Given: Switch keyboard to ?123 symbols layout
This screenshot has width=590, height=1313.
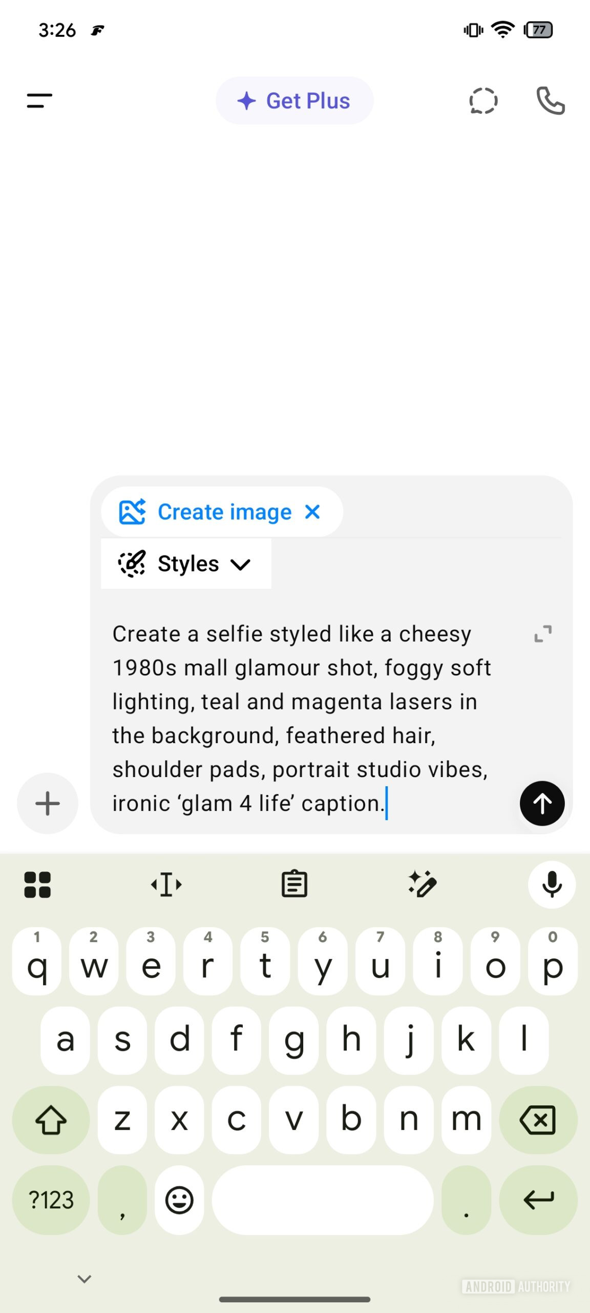Looking at the screenshot, I should click(x=51, y=1200).
